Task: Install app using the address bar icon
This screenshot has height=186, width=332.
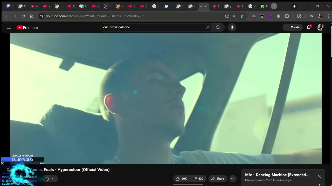Action: pyautogui.click(x=227, y=16)
